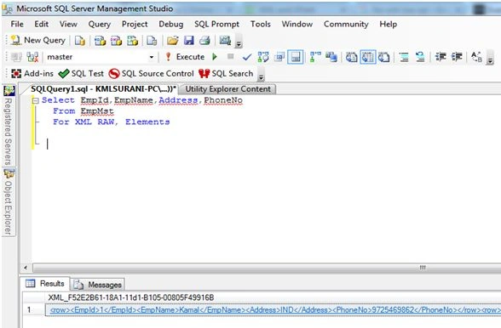Switch to Results tab
Image resolution: width=501 pixels, height=328 pixels.
[x=45, y=283]
